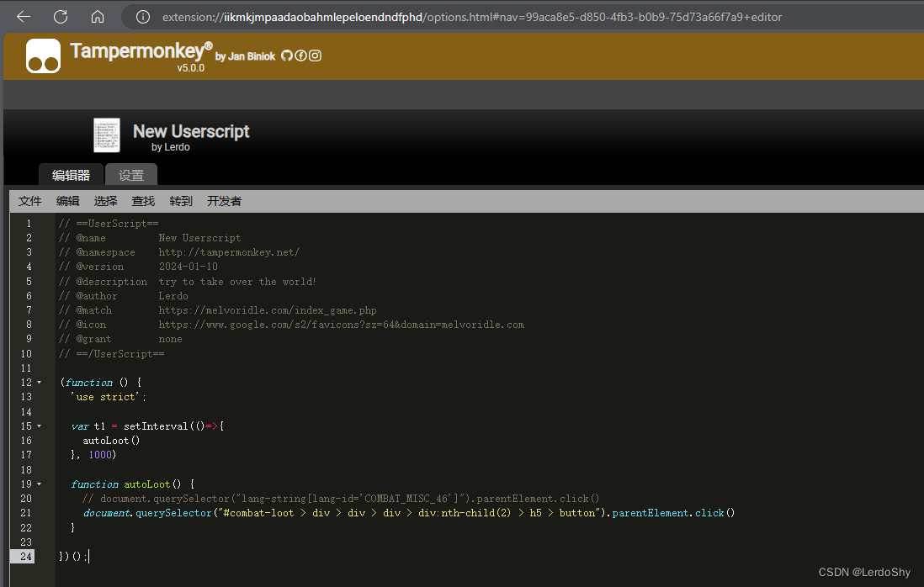Reload the page with the refresh icon

[x=59, y=15]
